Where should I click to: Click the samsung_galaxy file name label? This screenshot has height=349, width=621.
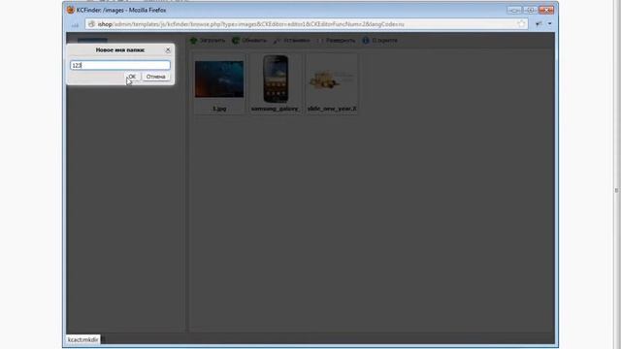pos(276,109)
